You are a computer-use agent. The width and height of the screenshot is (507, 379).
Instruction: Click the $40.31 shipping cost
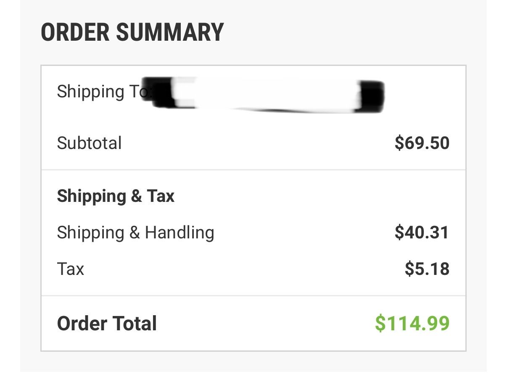pos(422,232)
